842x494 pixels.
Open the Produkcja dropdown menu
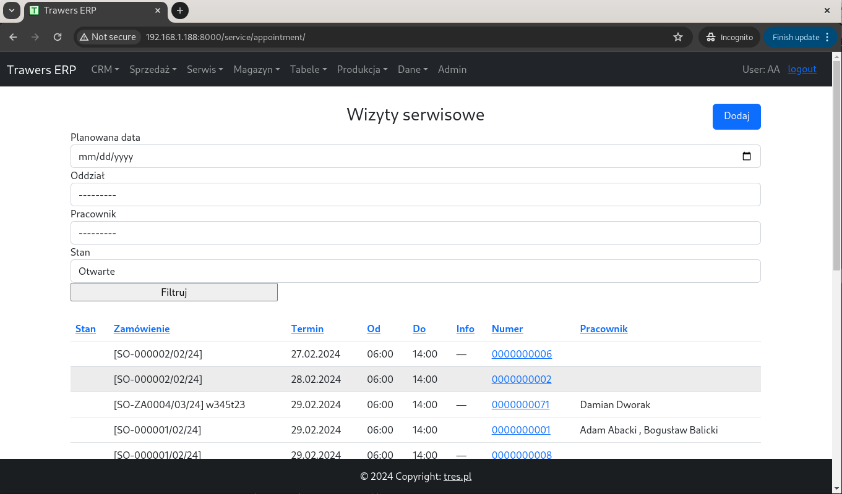tap(363, 69)
